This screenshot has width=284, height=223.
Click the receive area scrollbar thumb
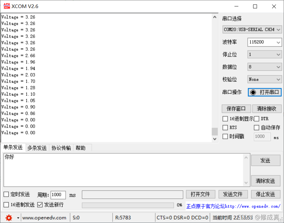(215, 132)
